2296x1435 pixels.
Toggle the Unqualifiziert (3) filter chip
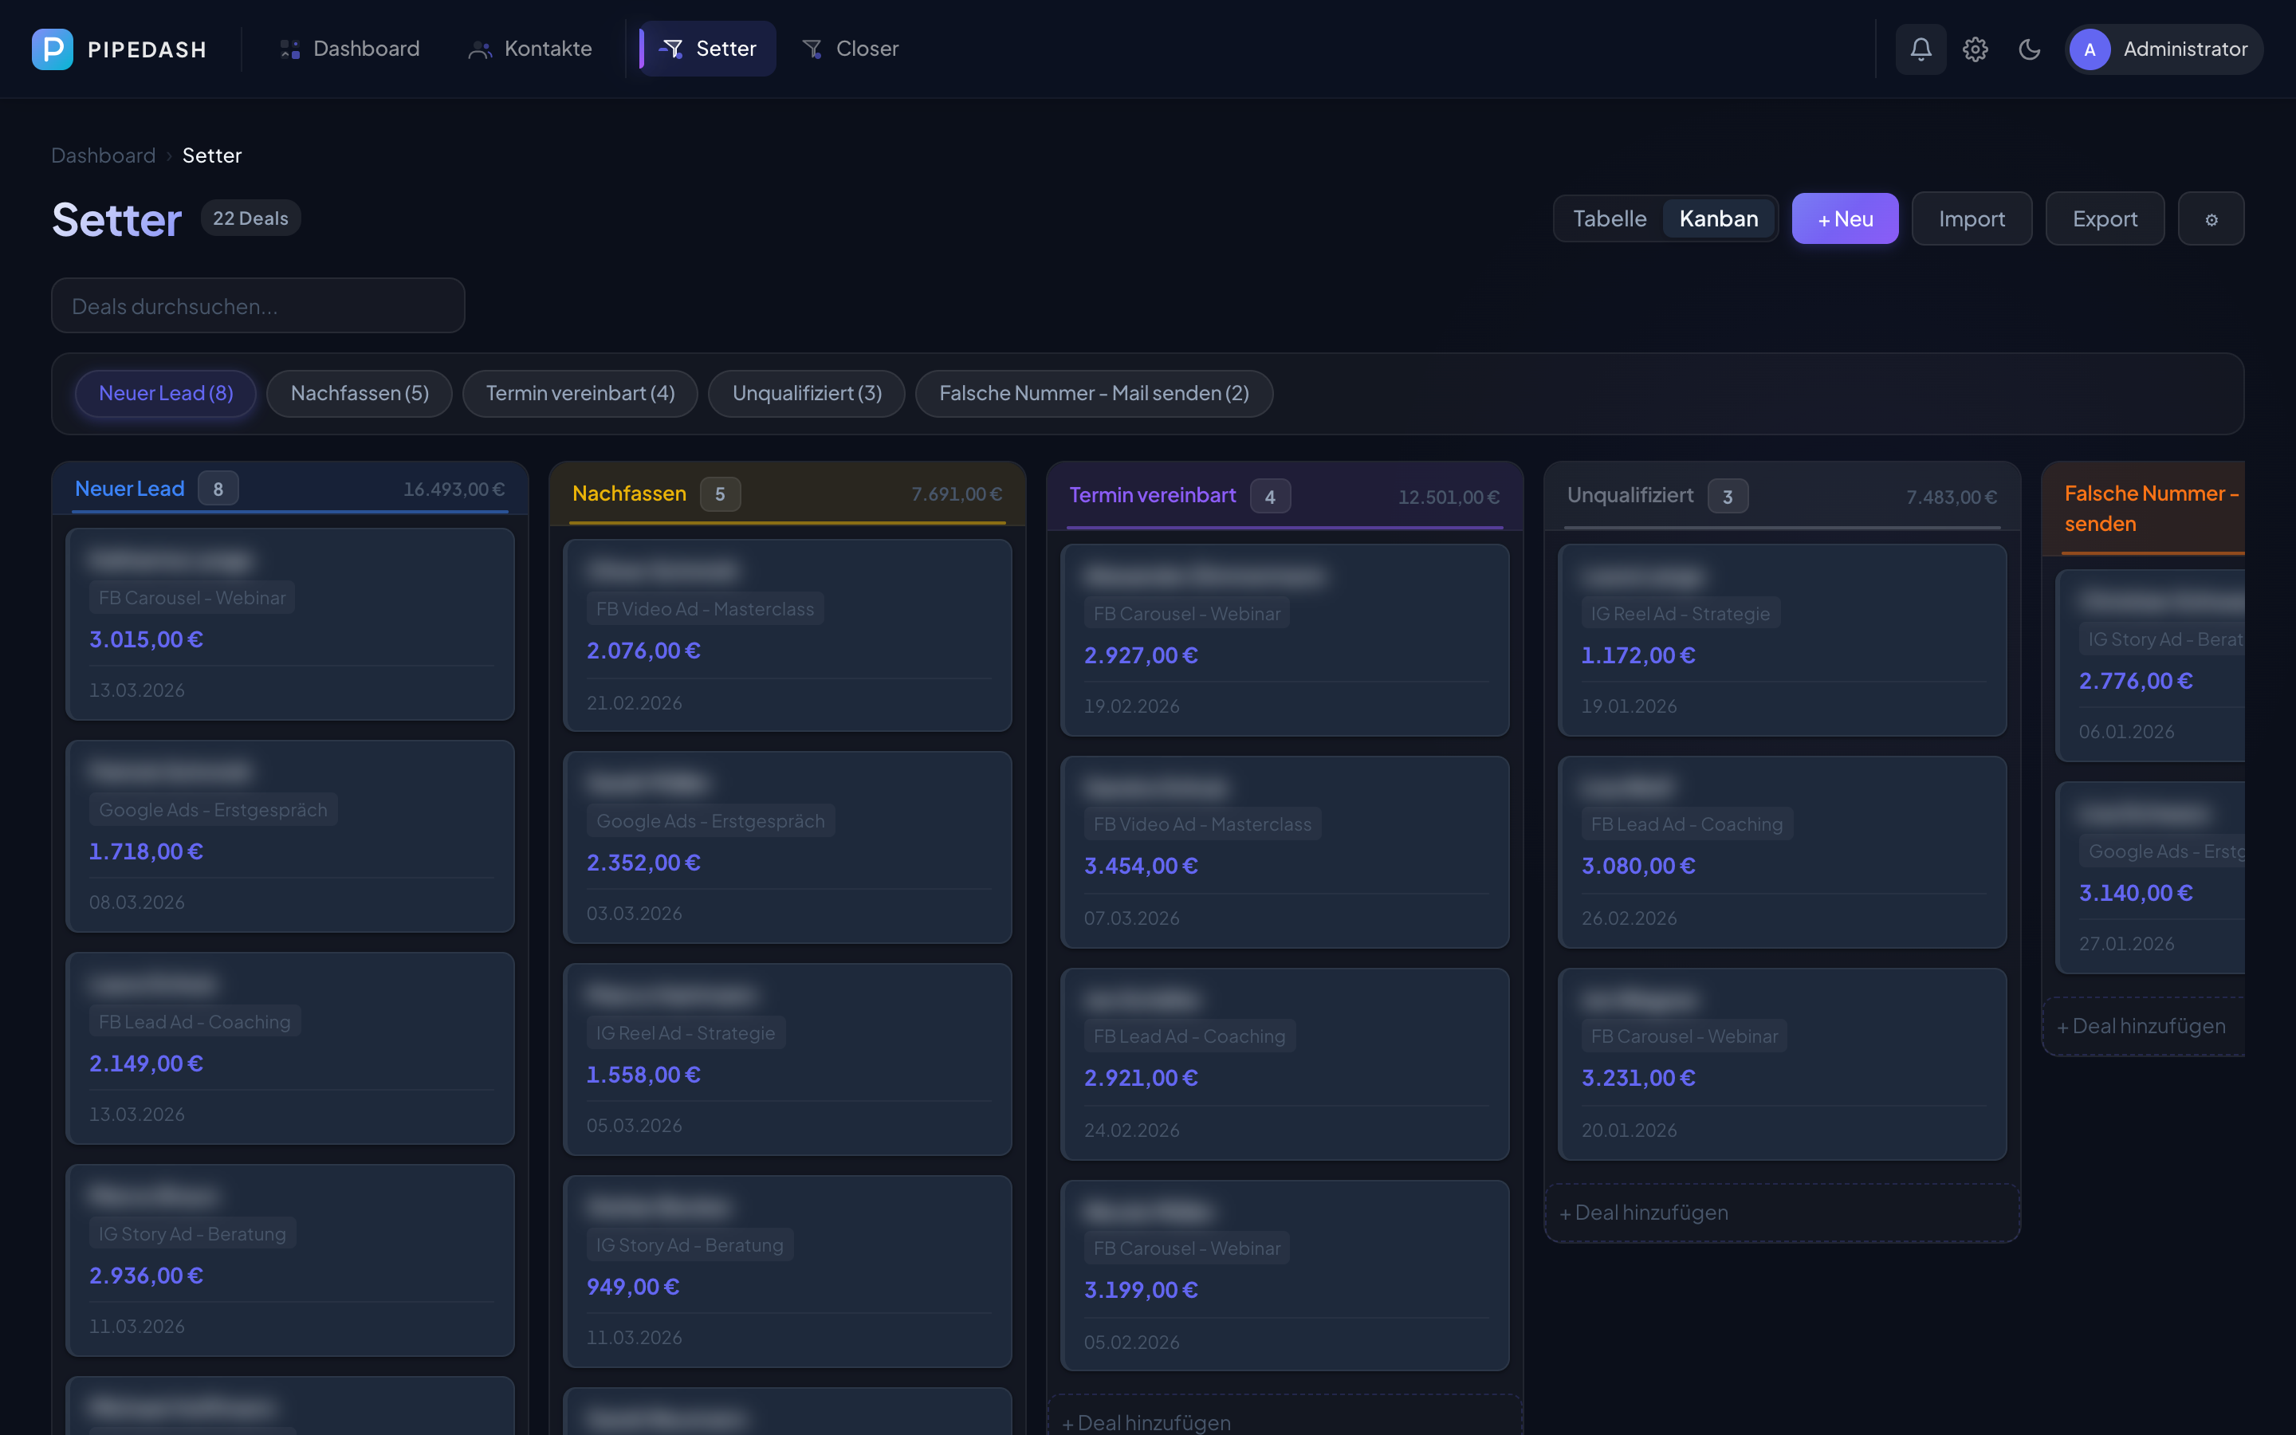pos(807,393)
